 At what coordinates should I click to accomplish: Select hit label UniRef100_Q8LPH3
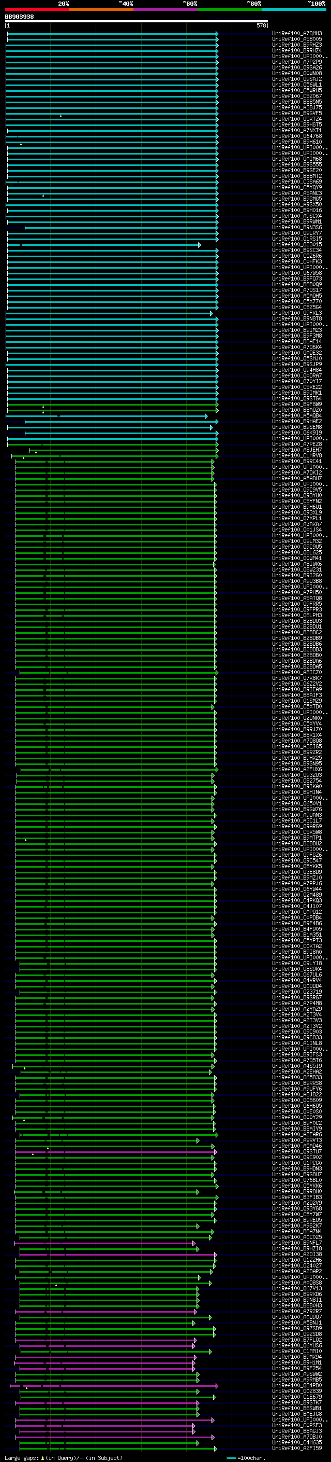297,615
